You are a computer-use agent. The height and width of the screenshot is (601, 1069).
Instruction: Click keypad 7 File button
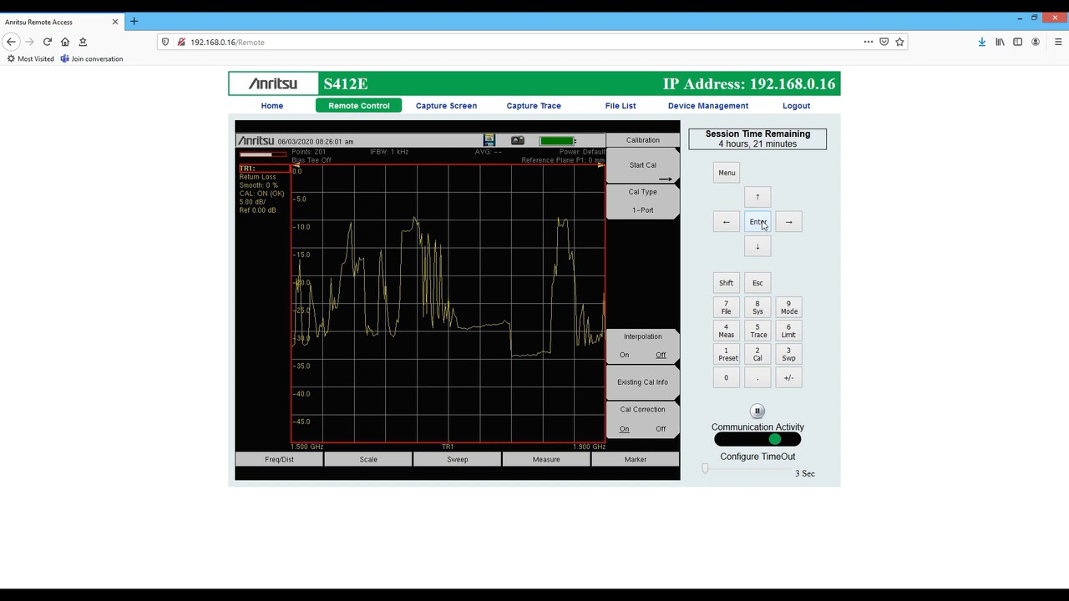pyautogui.click(x=727, y=307)
